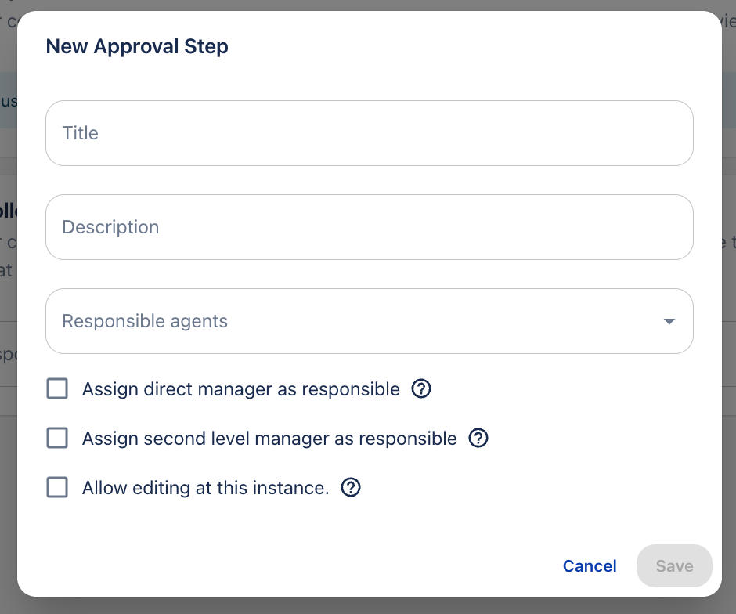This screenshot has width=736, height=614.
Task: Click inside the Title input field
Action: [370, 133]
